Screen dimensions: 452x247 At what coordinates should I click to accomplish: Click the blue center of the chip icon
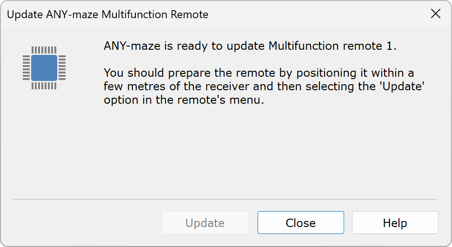tap(44, 68)
